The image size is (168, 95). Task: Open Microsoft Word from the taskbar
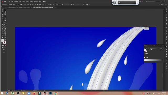click(7, 93)
